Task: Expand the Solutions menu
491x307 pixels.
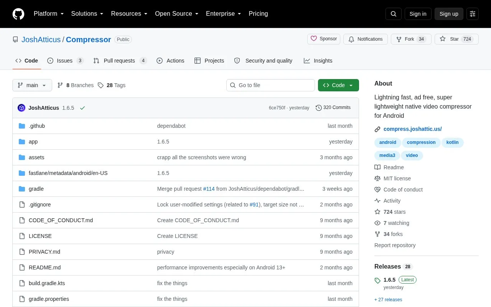Action: [x=87, y=14]
